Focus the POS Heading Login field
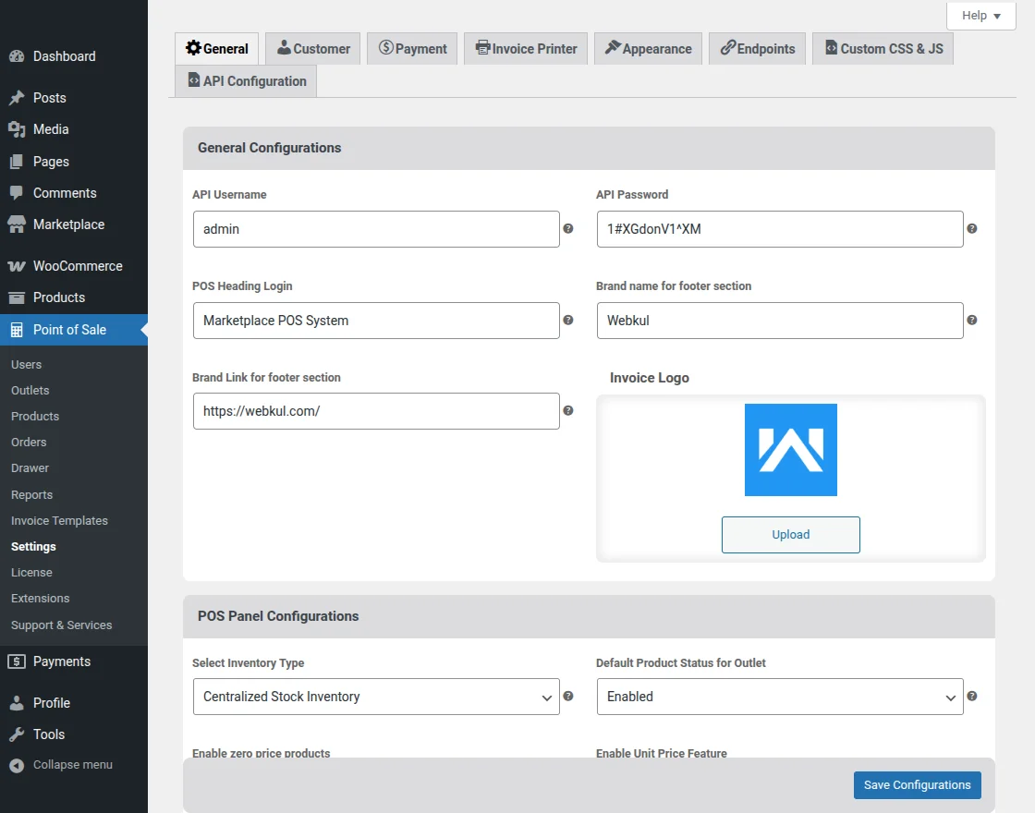 pyautogui.click(x=376, y=321)
